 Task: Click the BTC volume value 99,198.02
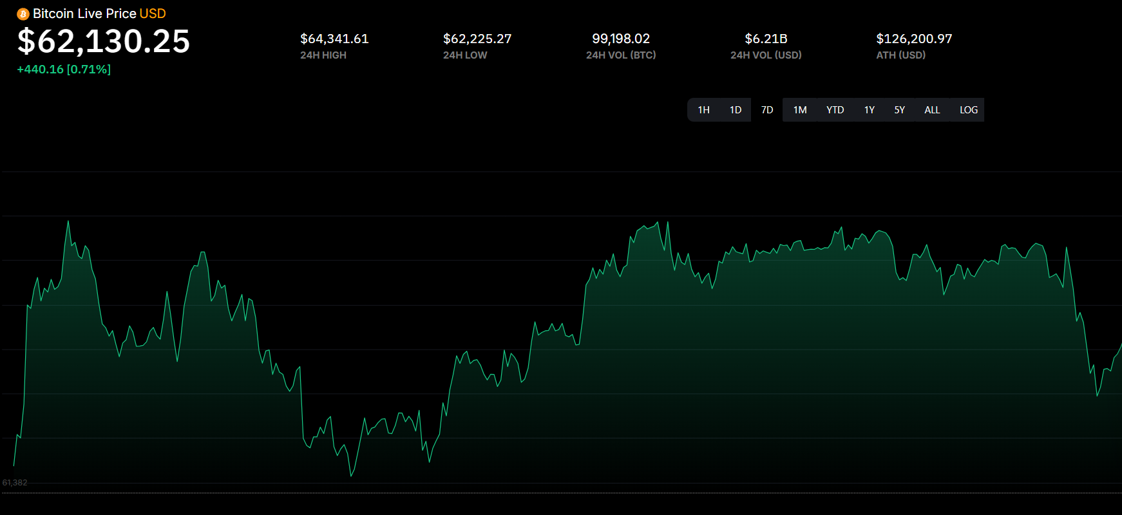621,39
